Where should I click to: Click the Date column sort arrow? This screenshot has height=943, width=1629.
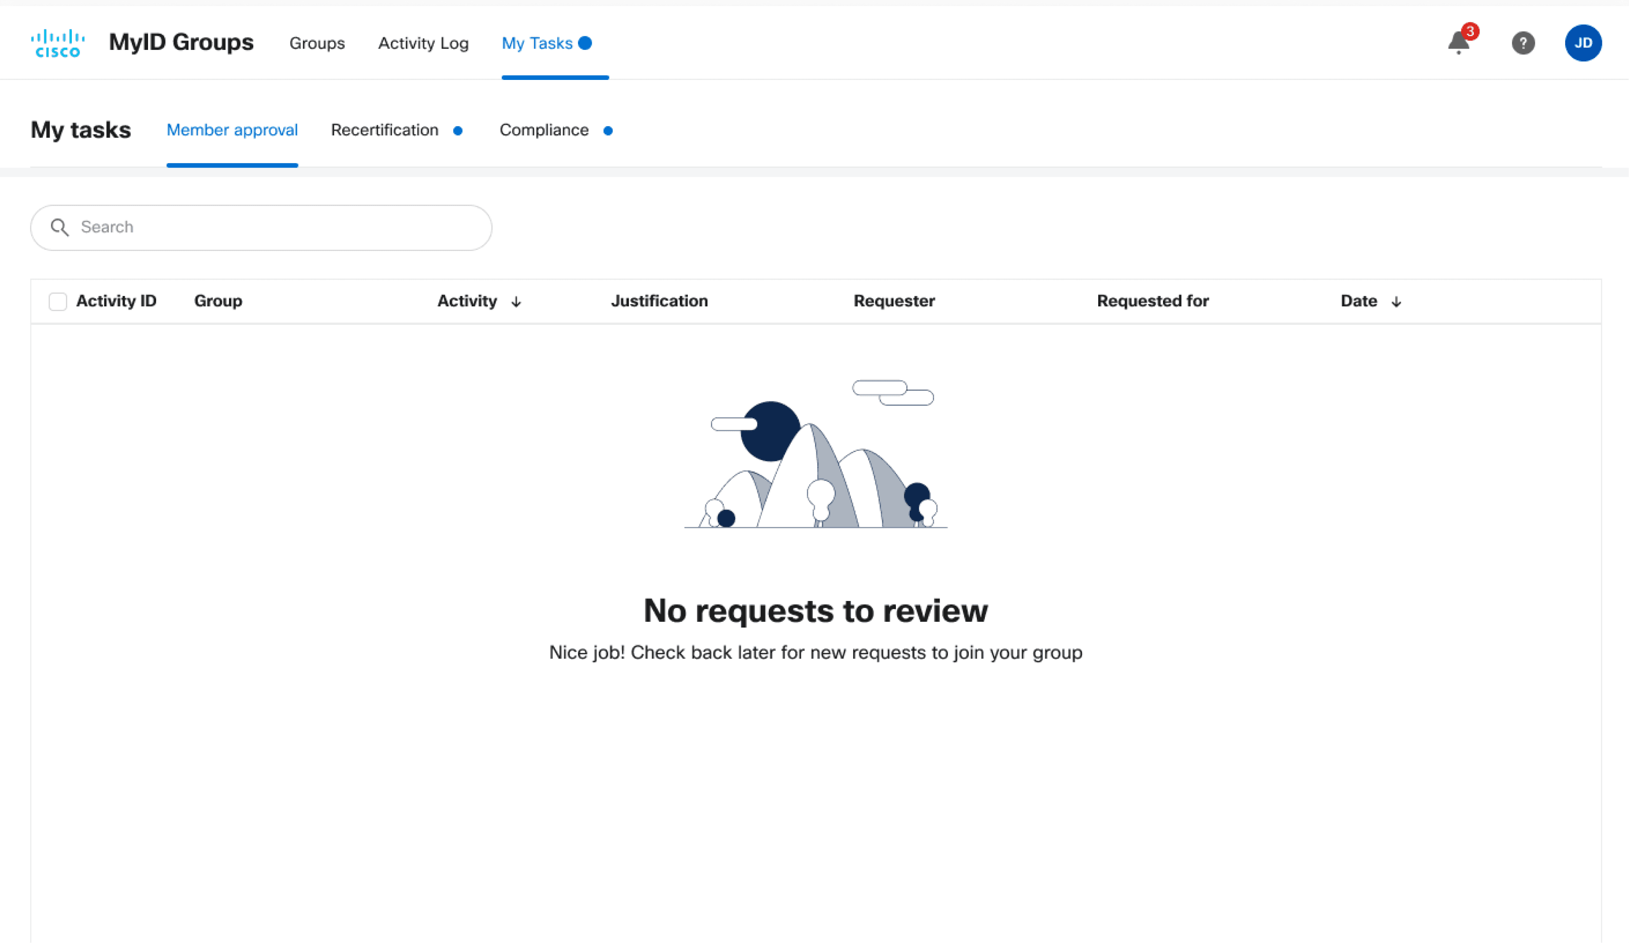click(x=1396, y=302)
